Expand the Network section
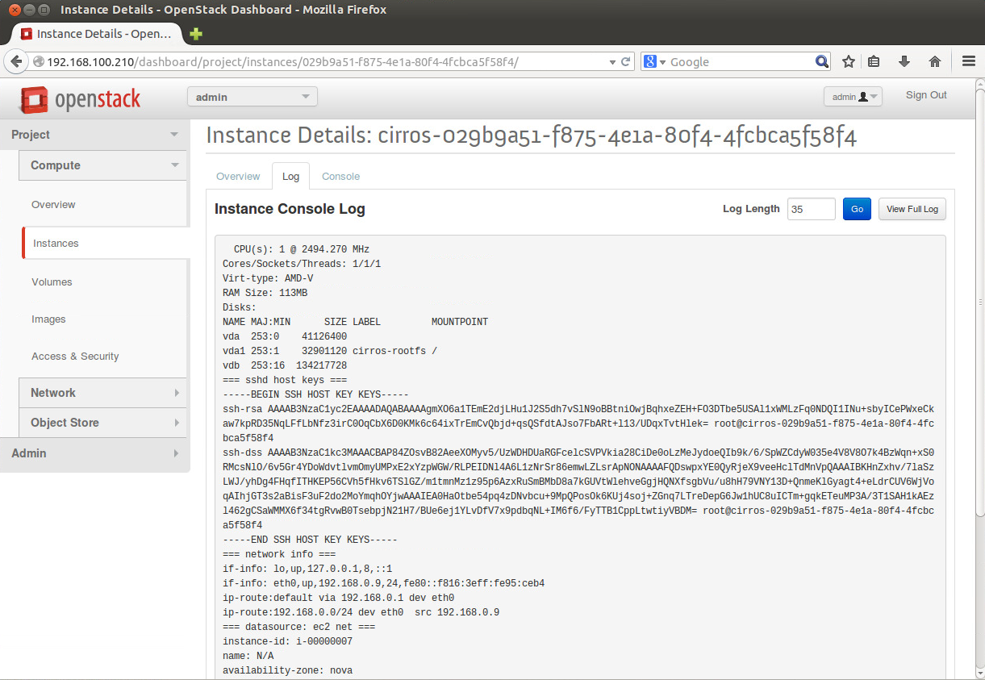Screen dimensions: 985x680 pyautogui.click(x=102, y=393)
